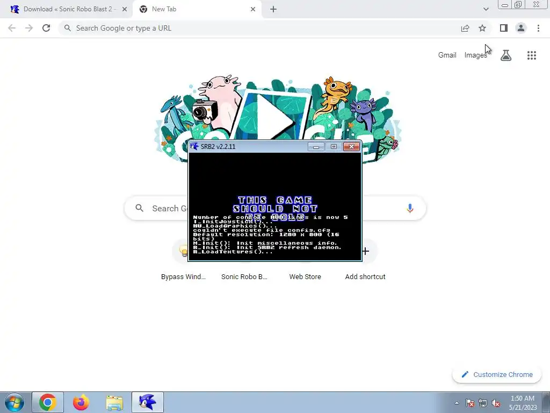Close the New Tab tab
Image resolution: width=550 pixels, height=413 pixels.
coord(253,9)
